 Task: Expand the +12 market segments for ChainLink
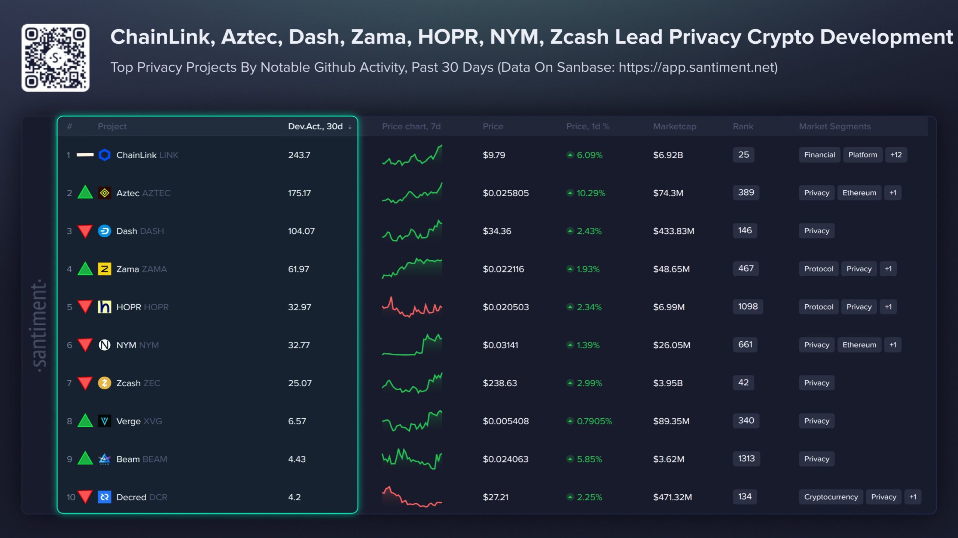896,155
